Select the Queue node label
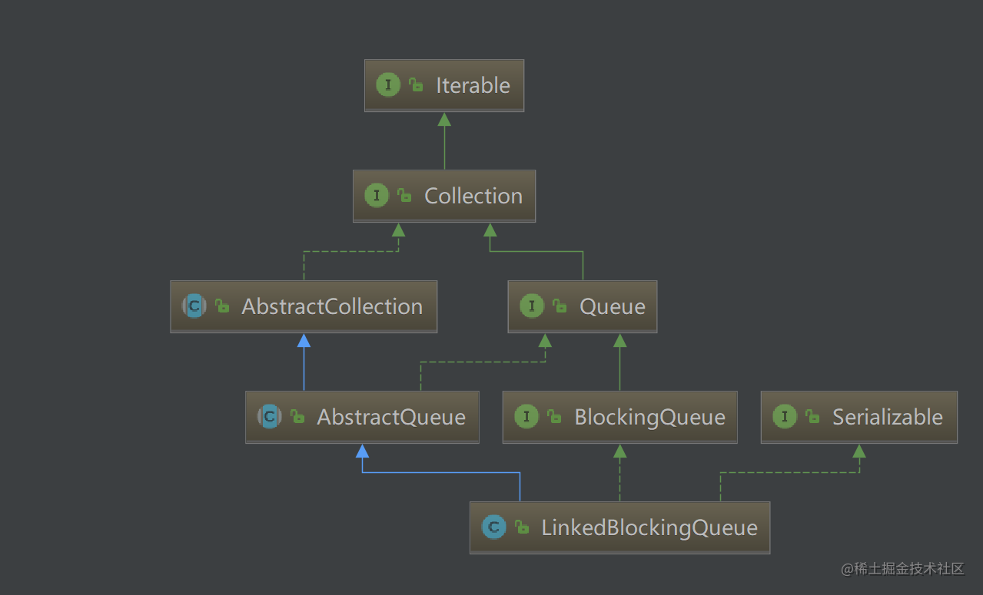 click(613, 306)
